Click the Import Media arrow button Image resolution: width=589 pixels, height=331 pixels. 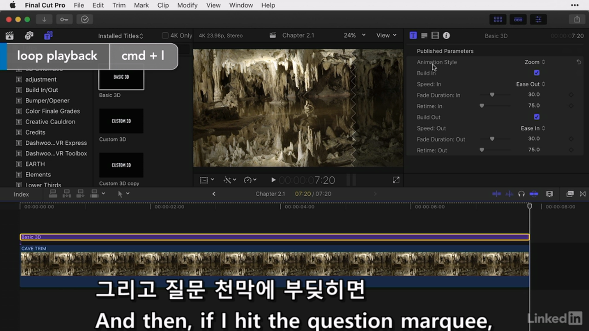[44, 19]
